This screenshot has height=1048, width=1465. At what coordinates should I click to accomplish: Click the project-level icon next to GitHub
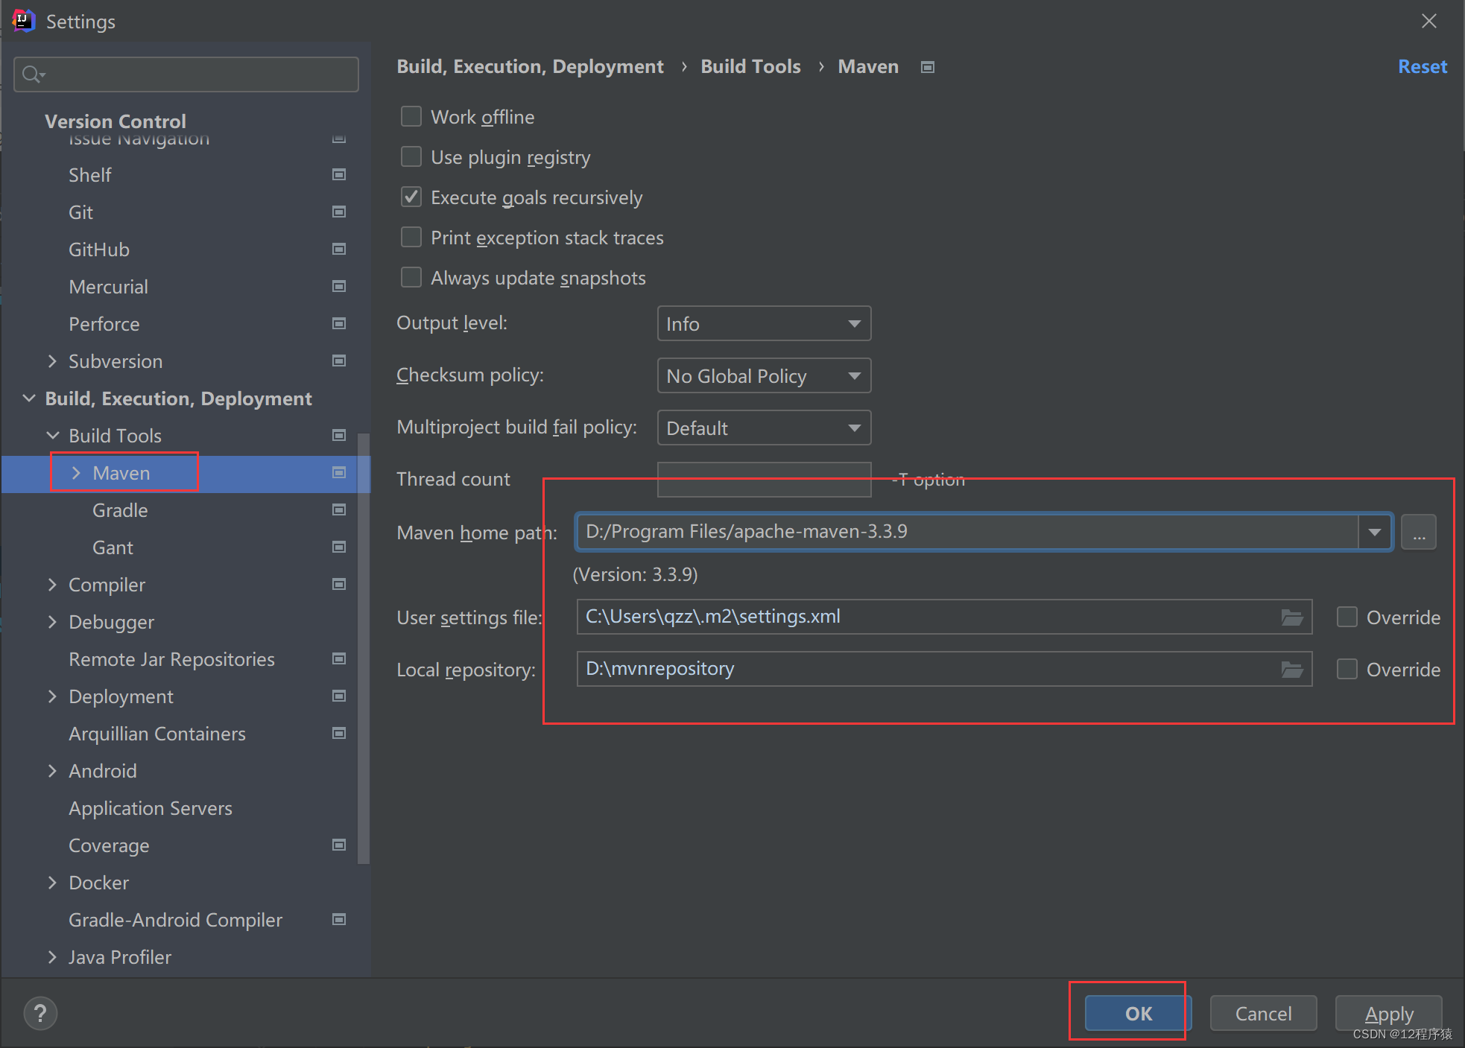tap(339, 249)
